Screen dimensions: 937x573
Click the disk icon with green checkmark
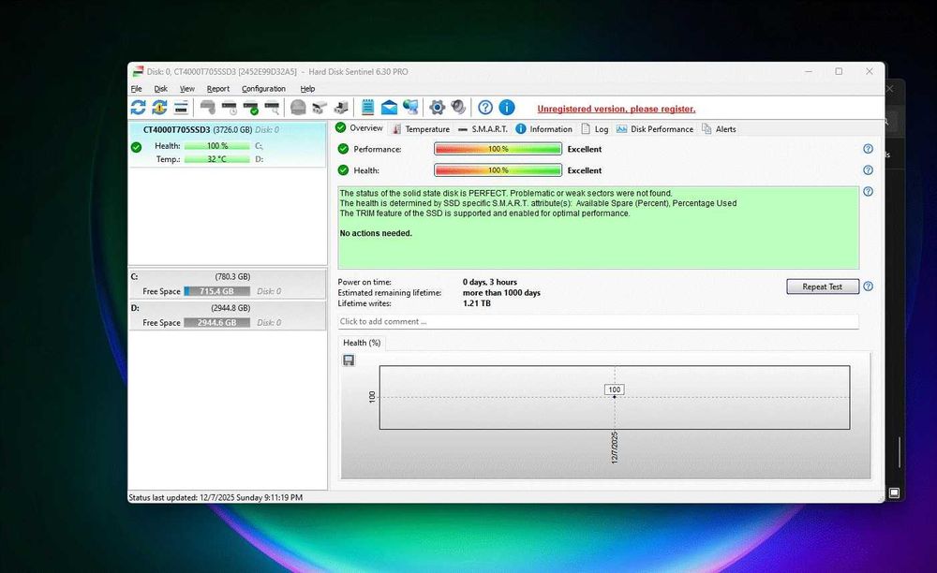[251, 108]
